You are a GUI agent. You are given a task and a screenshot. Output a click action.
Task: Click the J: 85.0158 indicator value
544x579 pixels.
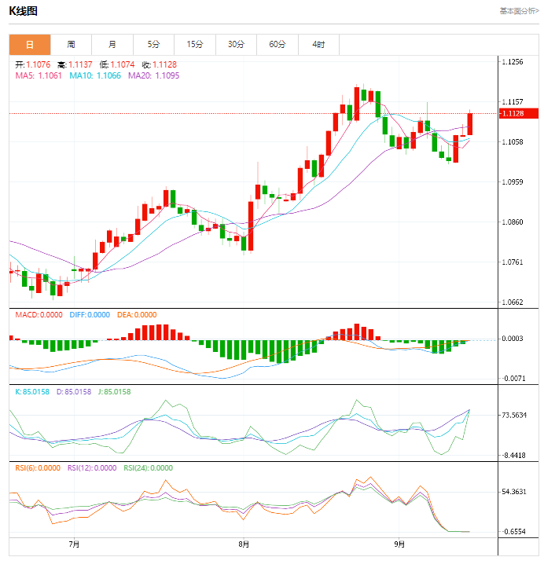(x=115, y=392)
